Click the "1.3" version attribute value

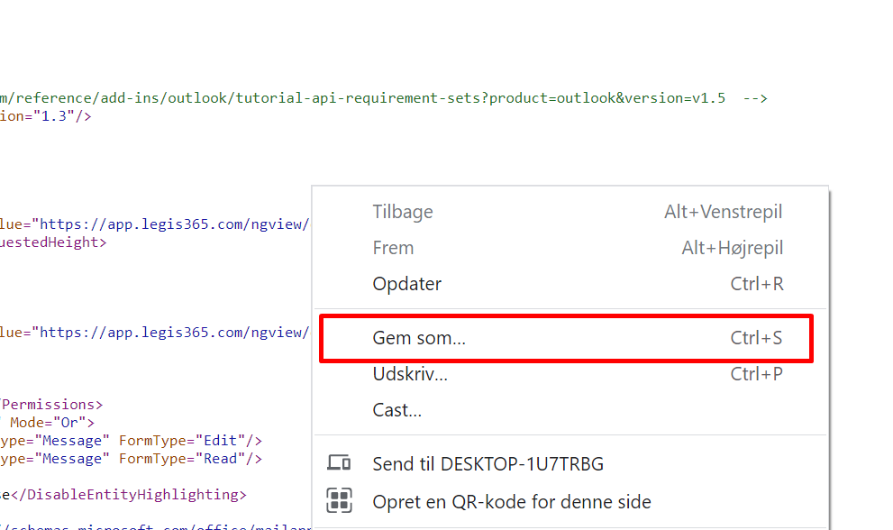click(52, 116)
